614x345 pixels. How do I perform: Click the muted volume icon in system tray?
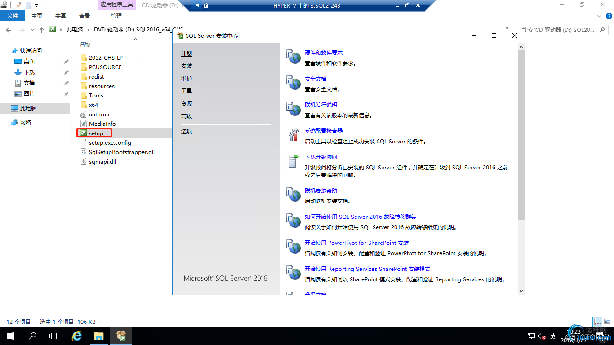[x=542, y=336]
